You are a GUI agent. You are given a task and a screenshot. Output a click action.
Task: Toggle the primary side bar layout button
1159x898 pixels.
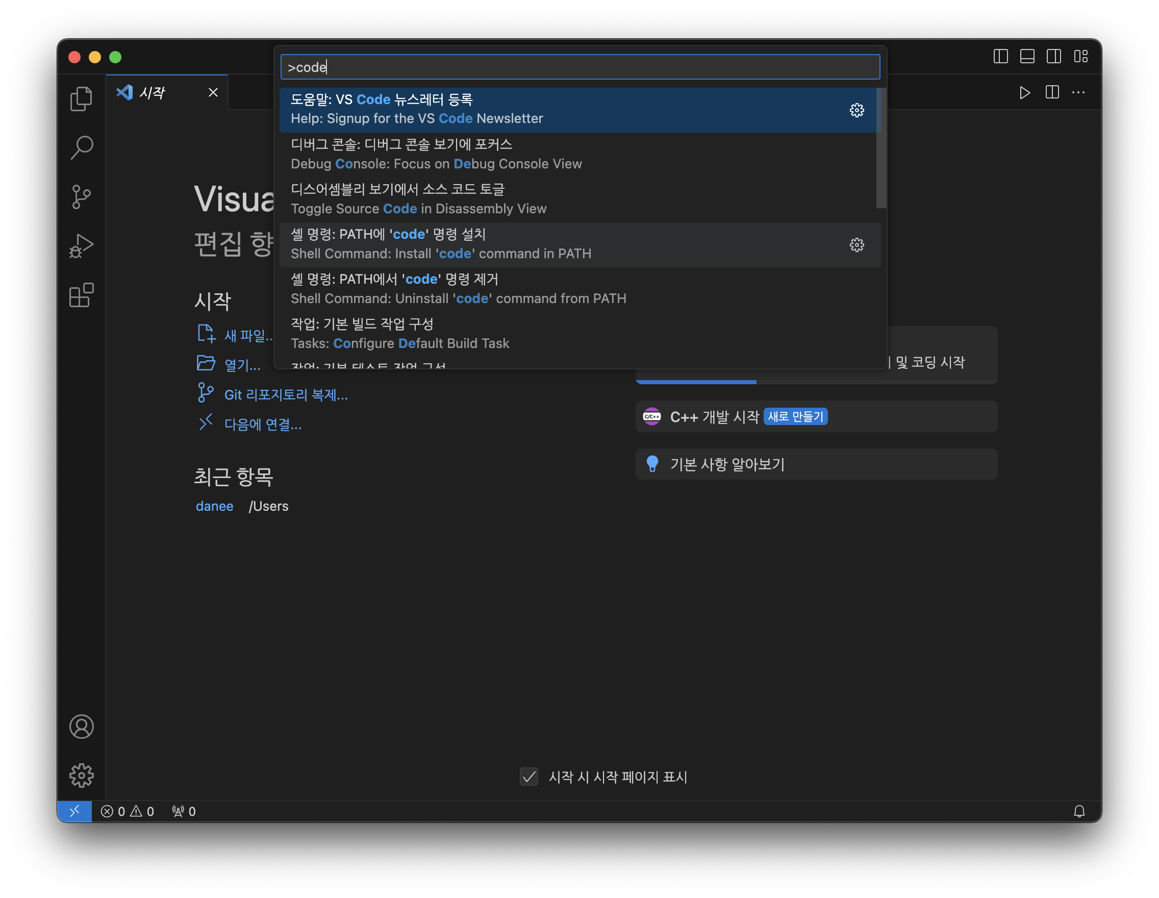pos(1000,56)
